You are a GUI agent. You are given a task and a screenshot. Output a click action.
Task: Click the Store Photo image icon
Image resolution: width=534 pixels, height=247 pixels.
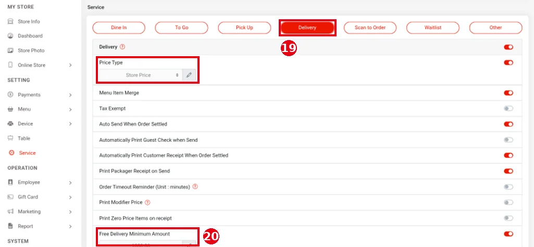tap(10, 50)
